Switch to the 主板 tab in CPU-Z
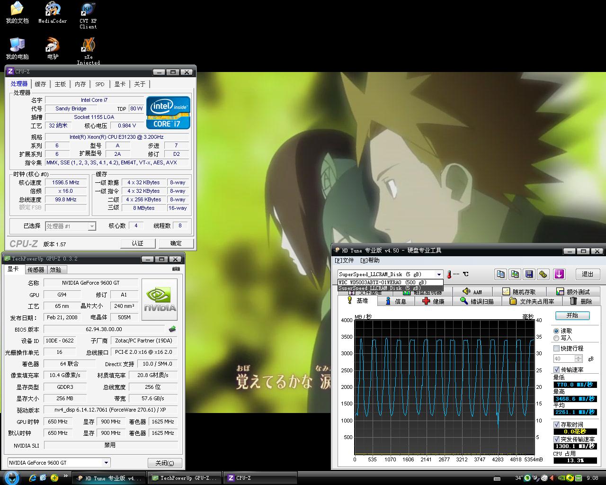Viewport: 606px width, 485px height. coord(60,84)
